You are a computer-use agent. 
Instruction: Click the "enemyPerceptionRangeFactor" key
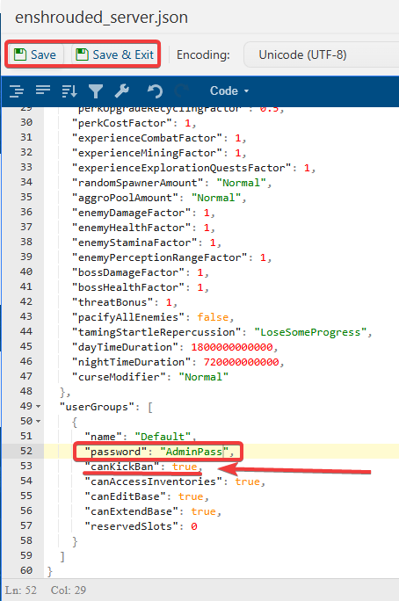point(160,257)
